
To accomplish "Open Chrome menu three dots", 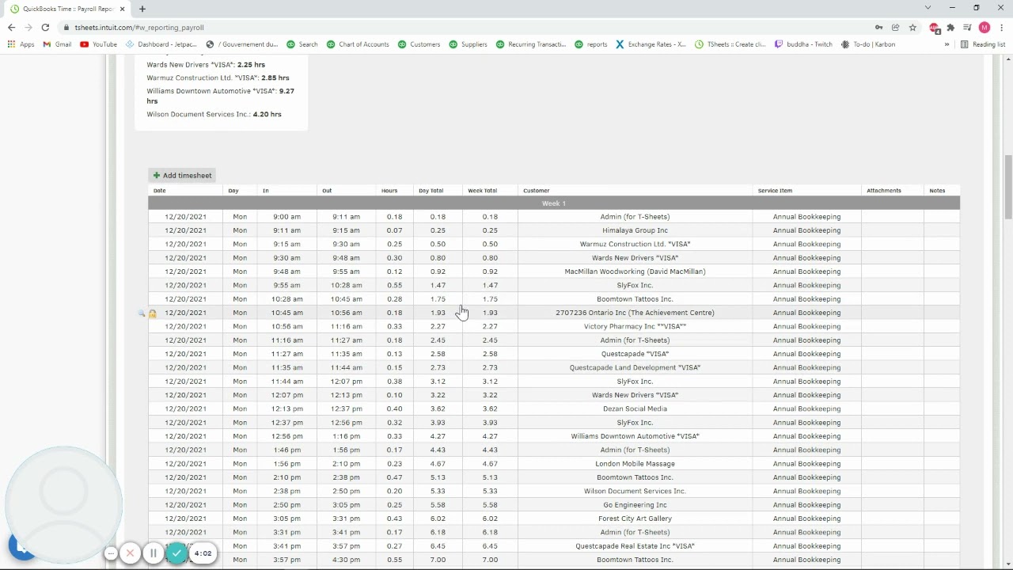I will click(1001, 27).
